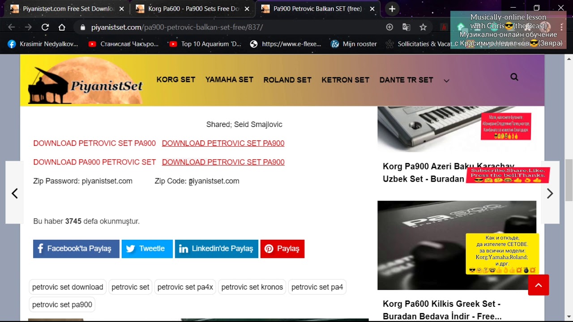Open the petrovic set tag
The height and width of the screenshot is (322, 573).
[x=130, y=287]
